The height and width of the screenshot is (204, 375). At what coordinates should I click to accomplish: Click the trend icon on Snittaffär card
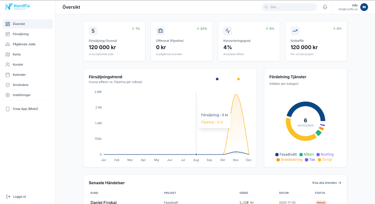(295, 31)
